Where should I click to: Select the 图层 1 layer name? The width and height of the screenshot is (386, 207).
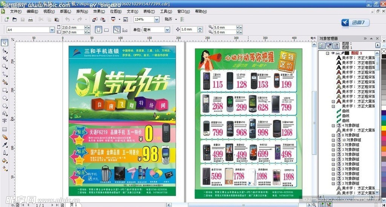[x=357, y=53]
